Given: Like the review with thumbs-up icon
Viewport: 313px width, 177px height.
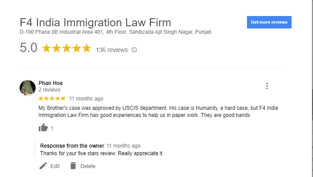Looking at the screenshot, I should coord(43,128).
